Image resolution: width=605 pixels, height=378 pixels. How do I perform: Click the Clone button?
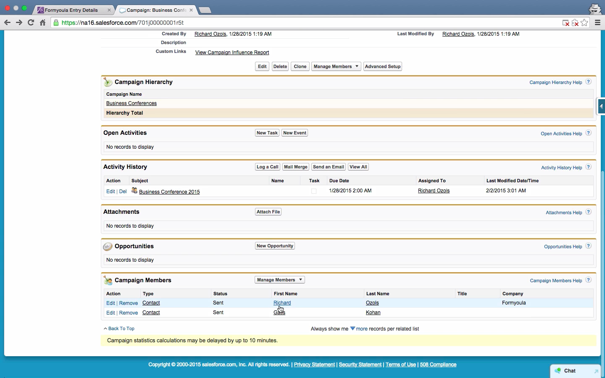300,66
